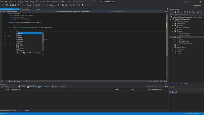Click the New Project toolbar icon
Screen dimensions: 204x115
7,5
